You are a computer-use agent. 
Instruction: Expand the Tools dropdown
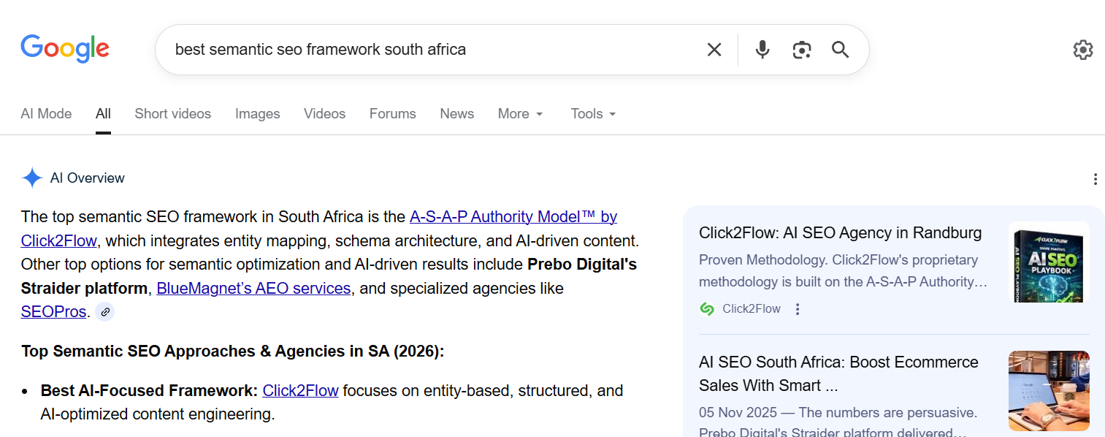tap(593, 114)
